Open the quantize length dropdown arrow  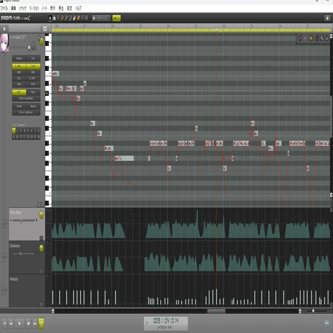coord(108,18)
